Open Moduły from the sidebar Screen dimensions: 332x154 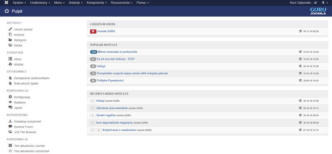pos(19,64)
